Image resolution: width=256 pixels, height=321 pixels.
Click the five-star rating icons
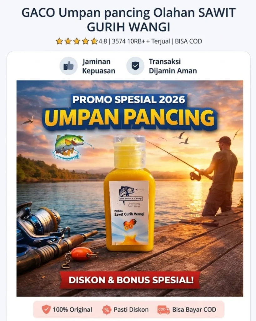pos(77,41)
